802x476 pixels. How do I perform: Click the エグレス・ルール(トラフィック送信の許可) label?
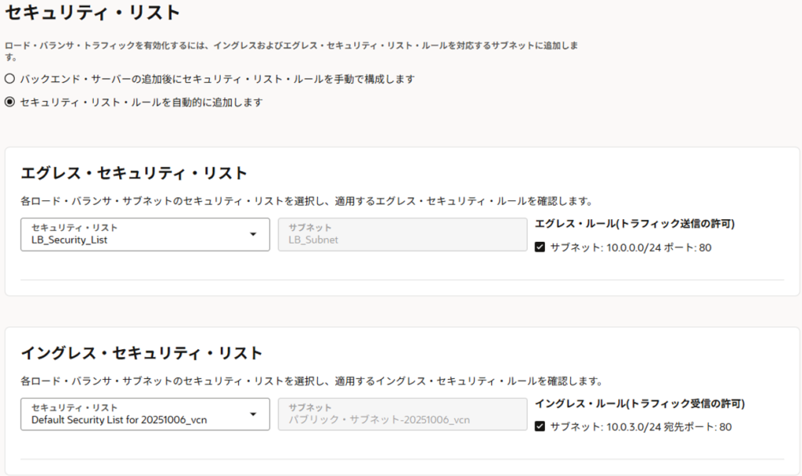click(634, 224)
